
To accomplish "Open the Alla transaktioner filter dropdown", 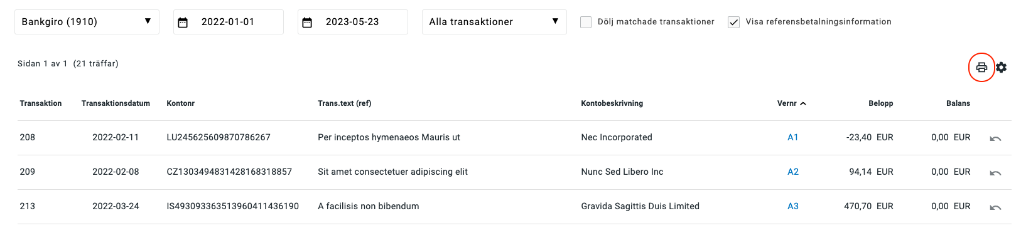I will point(494,22).
